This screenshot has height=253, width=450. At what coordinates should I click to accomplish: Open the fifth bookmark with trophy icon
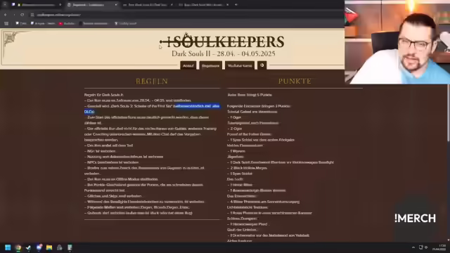tap(126, 23)
